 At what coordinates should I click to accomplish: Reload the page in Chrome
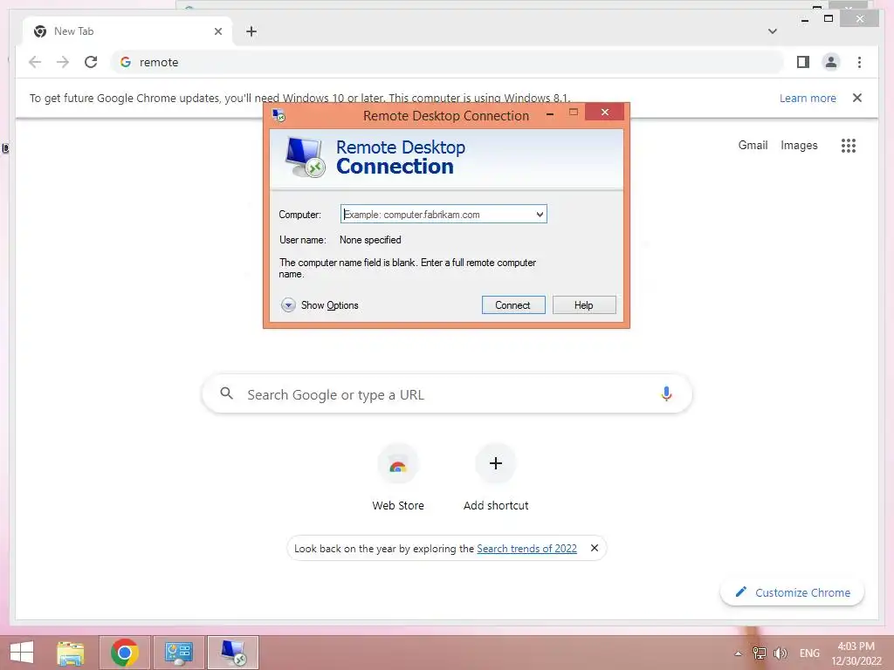[x=91, y=62]
